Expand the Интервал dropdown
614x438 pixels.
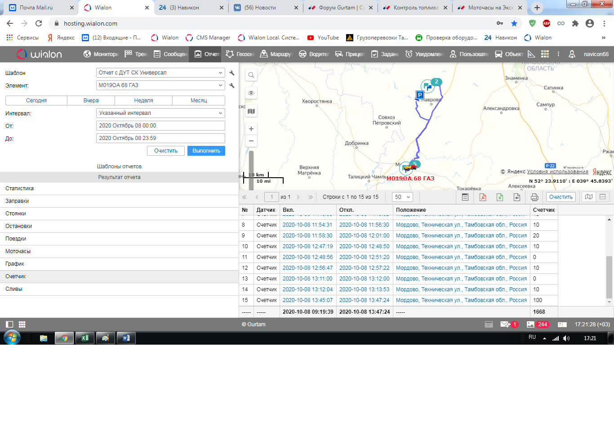(x=160, y=113)
